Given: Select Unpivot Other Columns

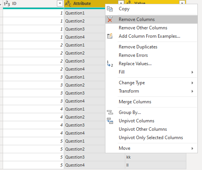Looking at the screenshot, I should [x=151, y=129].
